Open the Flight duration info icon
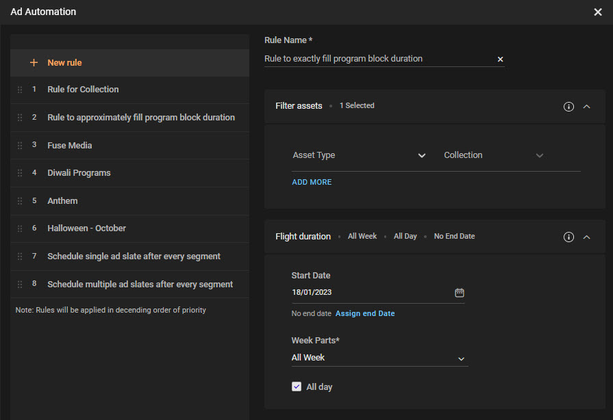This screenshot has height=420, width=613. [568, 237]
